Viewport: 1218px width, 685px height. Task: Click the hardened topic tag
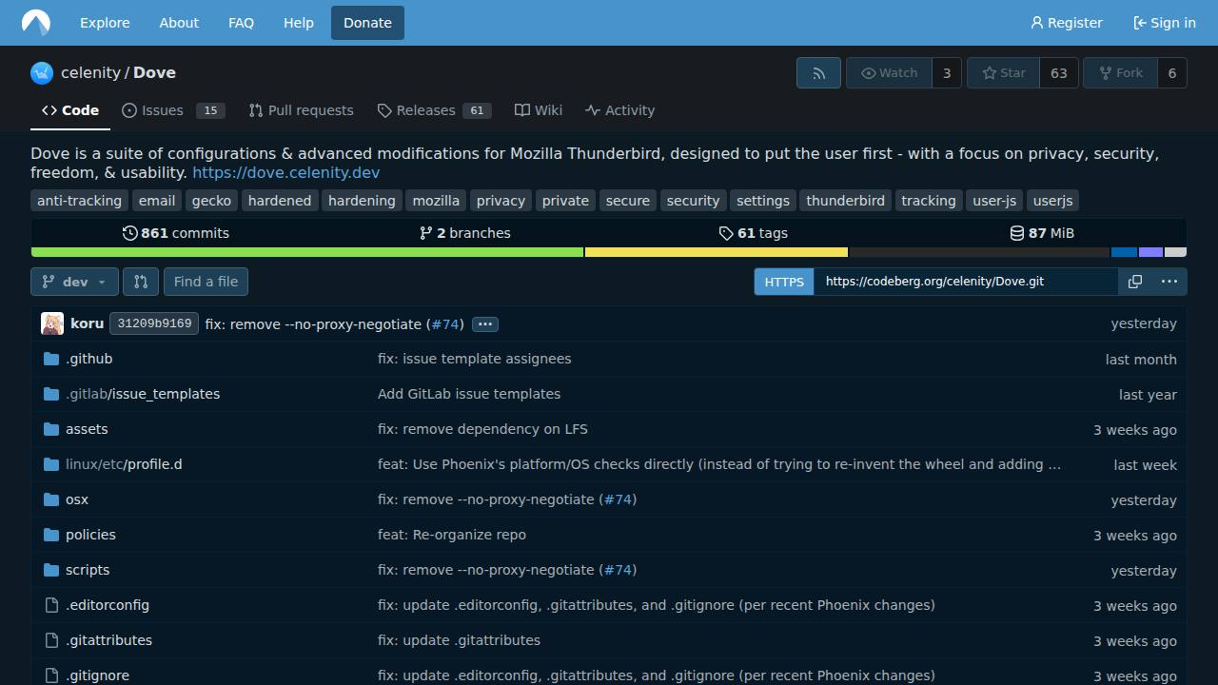click(x=280, y=201)
